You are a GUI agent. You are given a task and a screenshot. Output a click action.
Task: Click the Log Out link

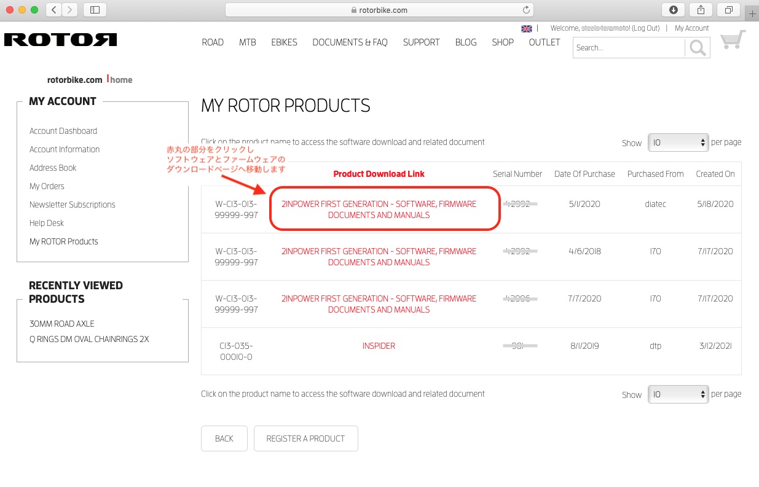coord(645,28)
